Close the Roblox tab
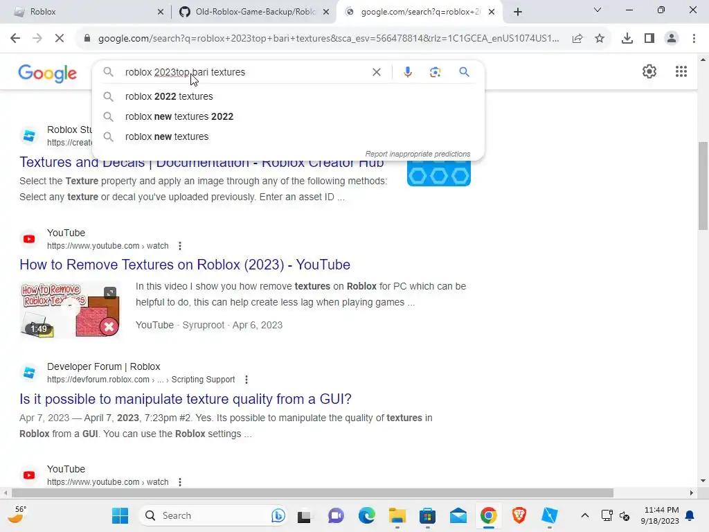 pos(161,12)
